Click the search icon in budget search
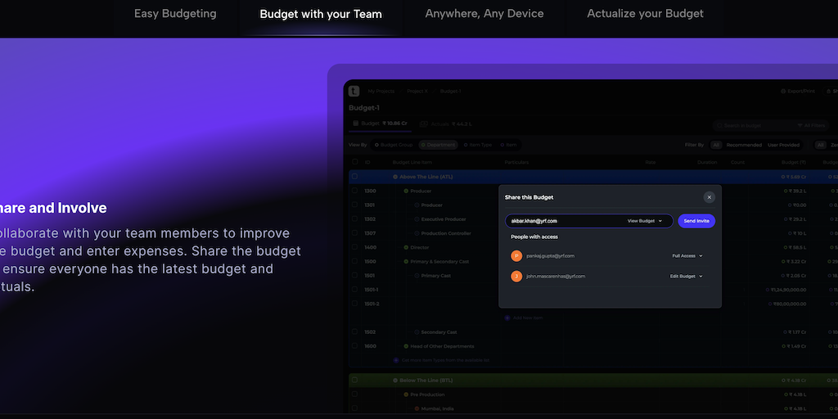Image resolution: width=838 pixels, height=419 pixels. 721,125
